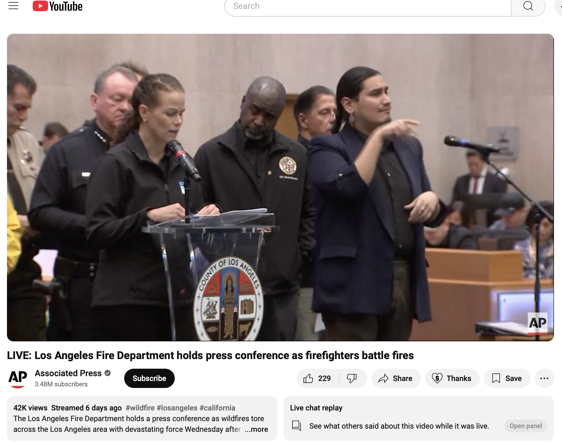Viewport: 562px width, 442px height.
Task: Open the Associated Press channel name link
Action: coord(68,373)
